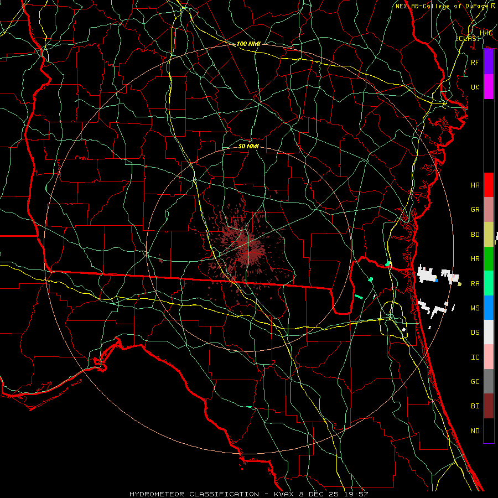The width and height of the screenshot is (498, 498).
Task: Click the ND black legend swatch
Action: click(489, 430)
